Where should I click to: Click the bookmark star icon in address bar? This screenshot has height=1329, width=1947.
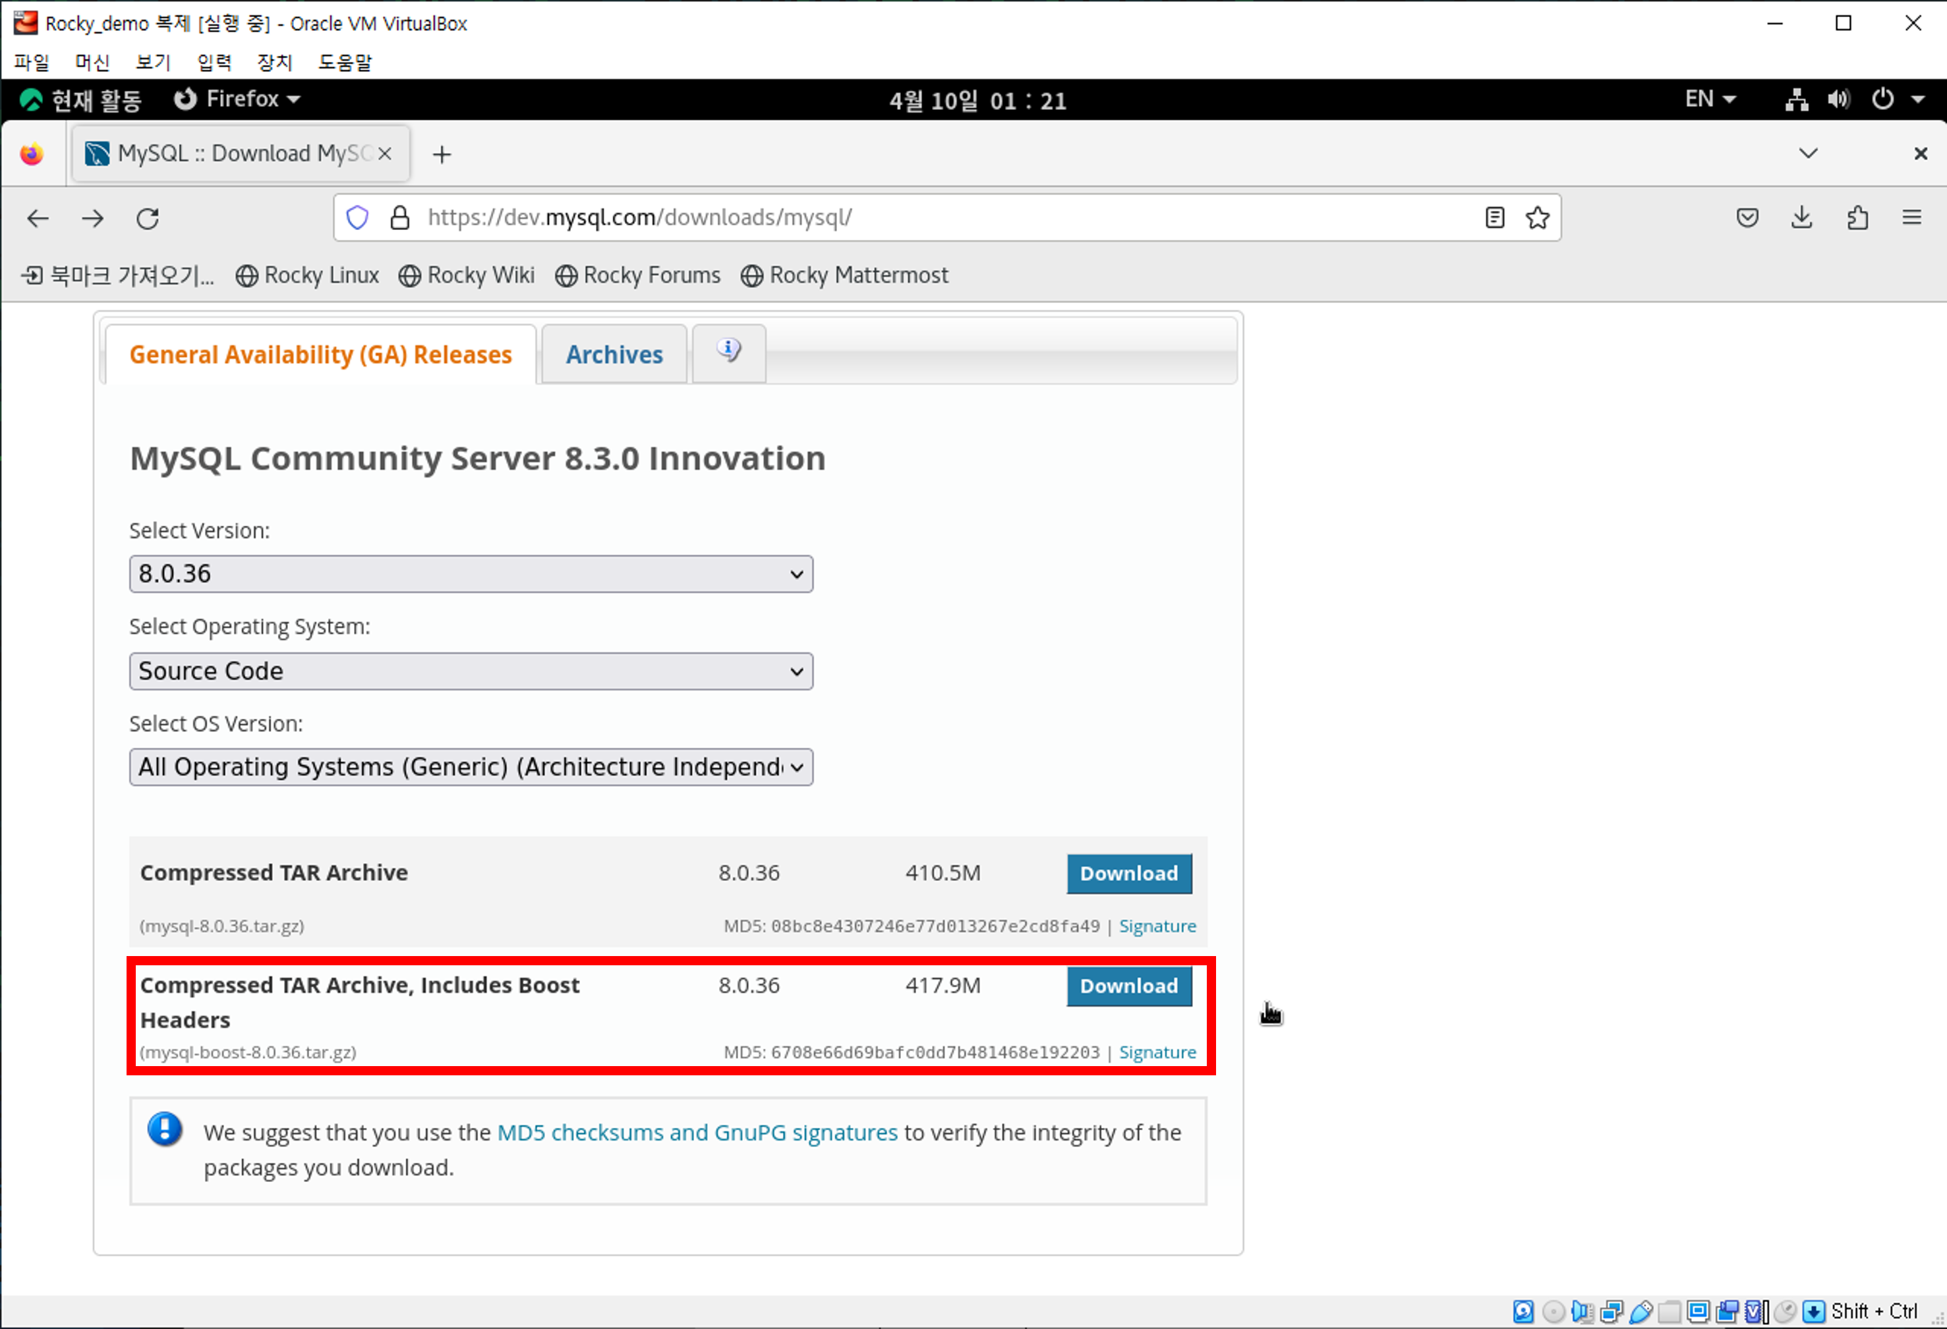pyautogui.click(x=1536, y=217)
